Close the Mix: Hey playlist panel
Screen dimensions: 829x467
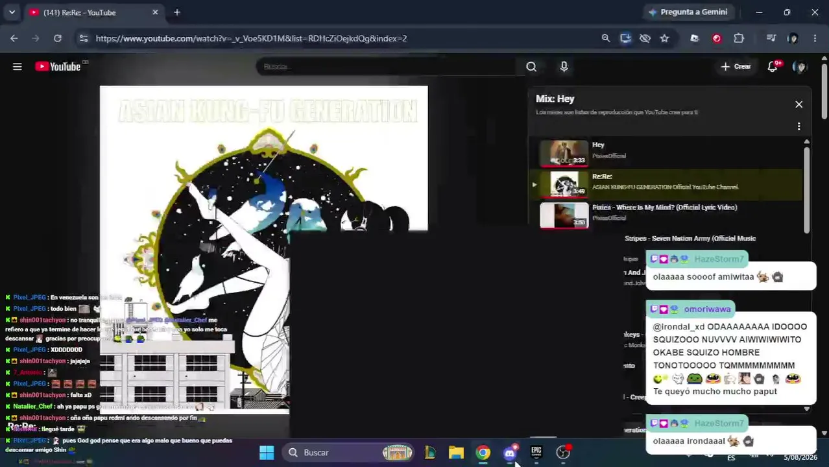tap(799, 104)
